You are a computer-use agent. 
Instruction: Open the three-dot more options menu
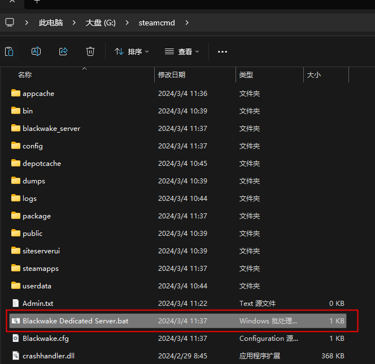tap(223, 51)
